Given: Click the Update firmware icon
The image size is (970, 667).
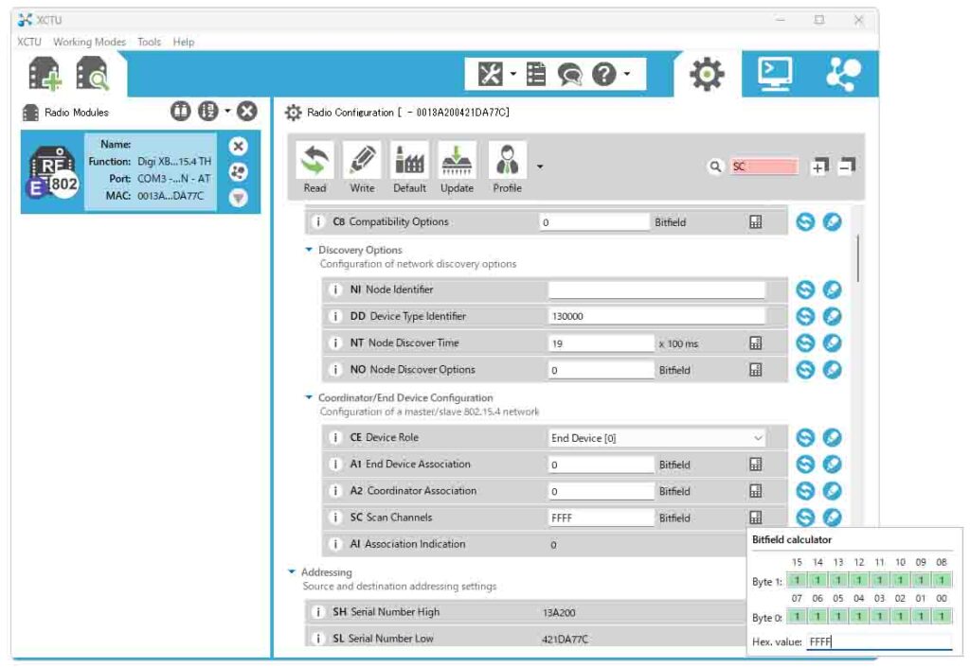Looking at the screenshot, I should pos(458,167).
